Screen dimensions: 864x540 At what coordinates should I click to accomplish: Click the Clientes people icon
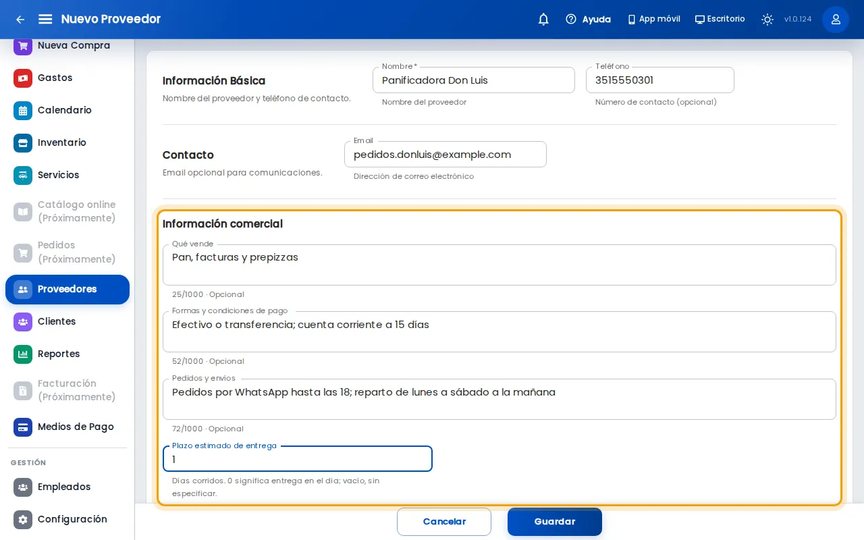tap(23, 322)
